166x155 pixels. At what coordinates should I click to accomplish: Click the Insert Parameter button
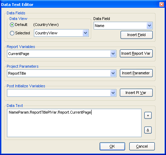[136, 73]
